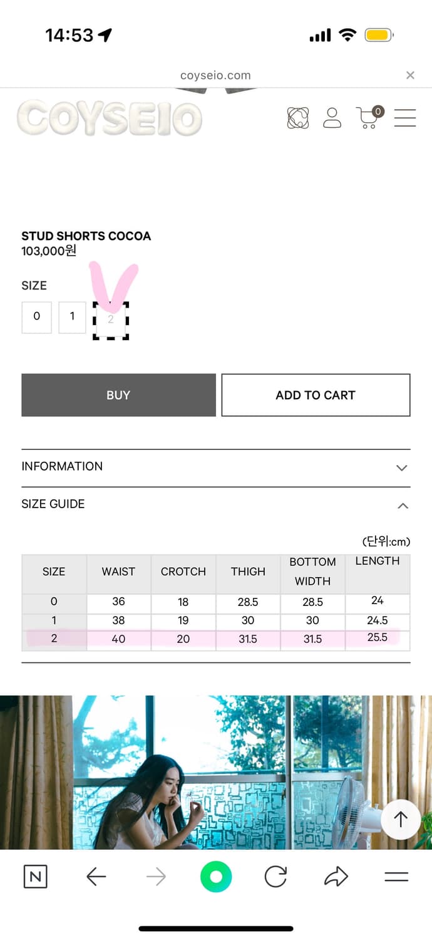Click the BUY button
Viewport: 432px width, 940px height.
[x=118, y=395]
